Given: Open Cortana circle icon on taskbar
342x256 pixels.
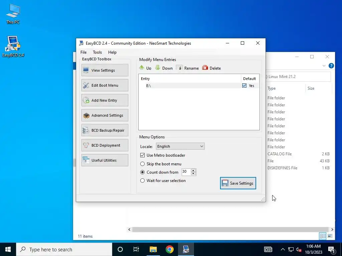Looking at the screenshot, I should click(x=120, y=249).
